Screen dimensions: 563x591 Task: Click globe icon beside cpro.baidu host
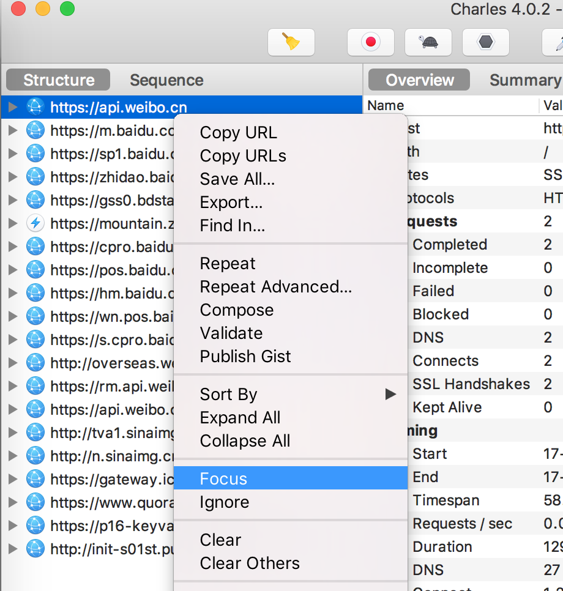click(x=35, y=247)
